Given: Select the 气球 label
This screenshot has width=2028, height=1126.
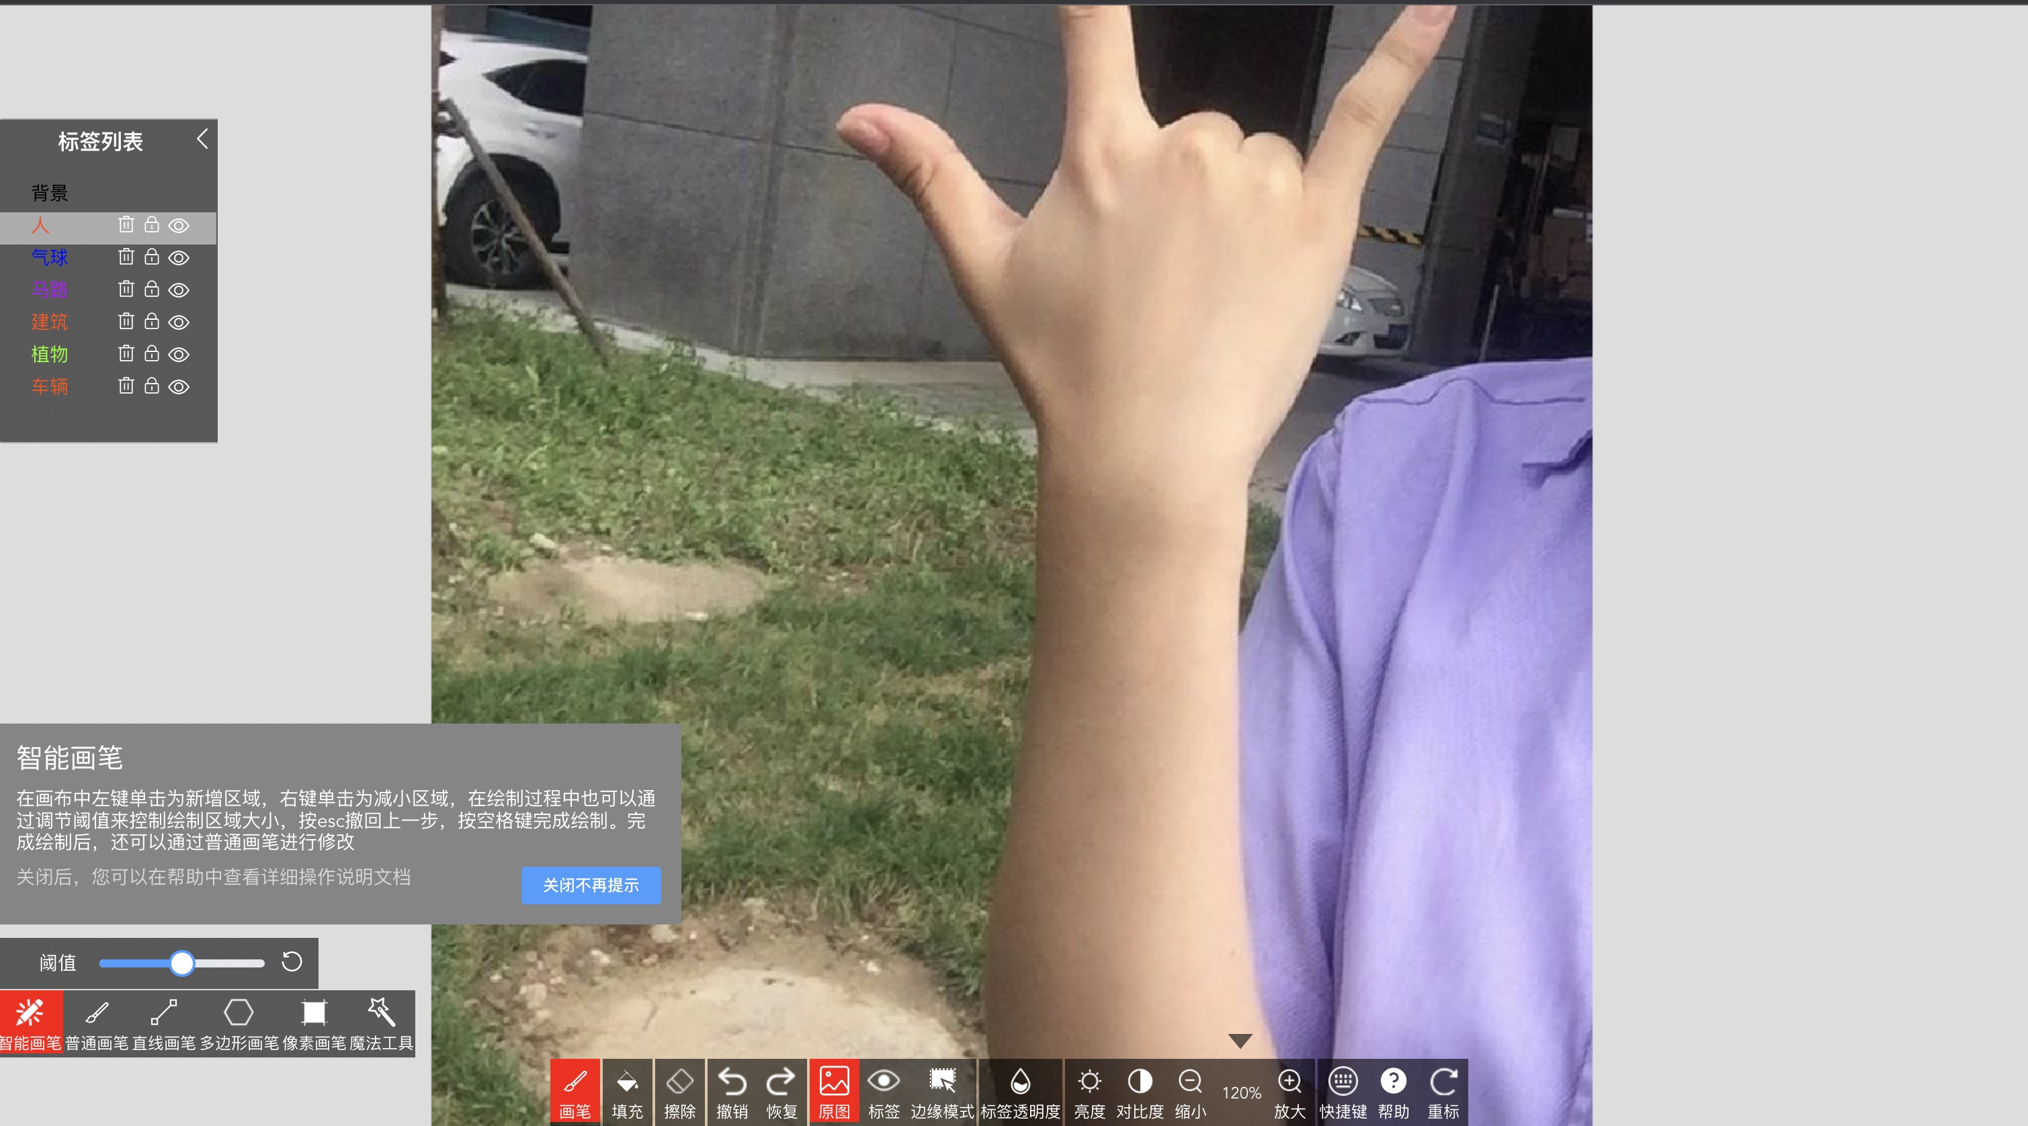Looking at the screenshot, I should click(x=50, y=257).
